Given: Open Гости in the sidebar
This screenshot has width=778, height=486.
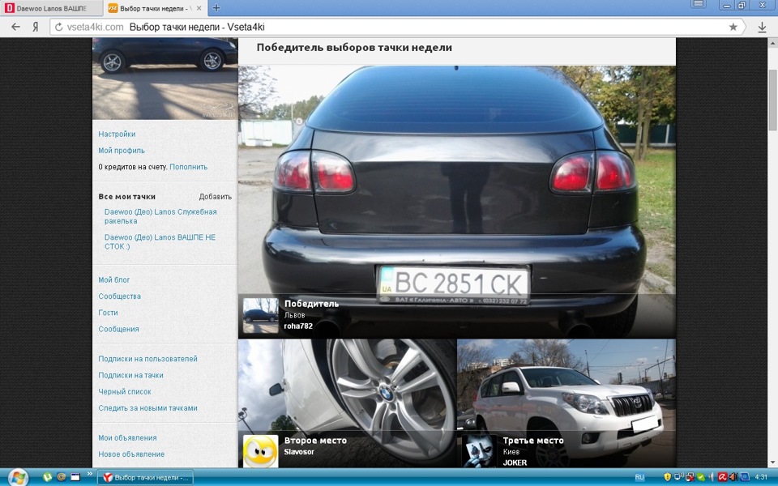Looking at the screenshot, I should 108,313.
